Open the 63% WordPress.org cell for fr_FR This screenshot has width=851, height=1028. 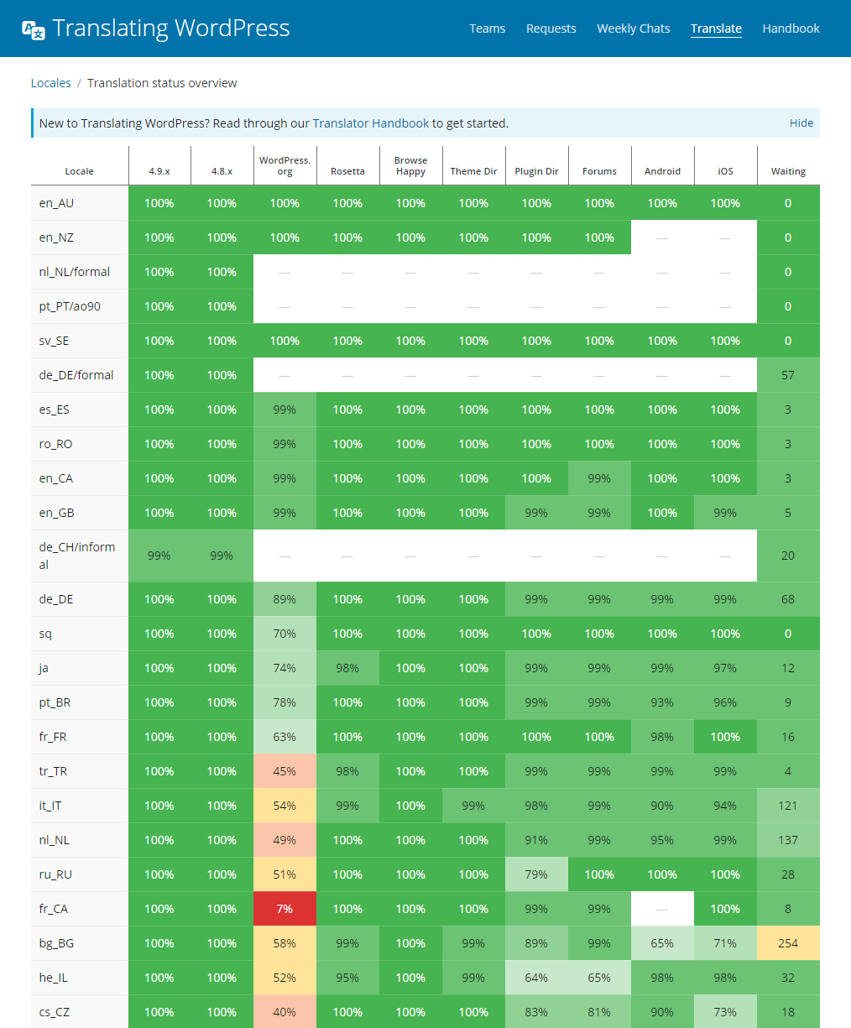pyautogui.click(x=285, y=737)
